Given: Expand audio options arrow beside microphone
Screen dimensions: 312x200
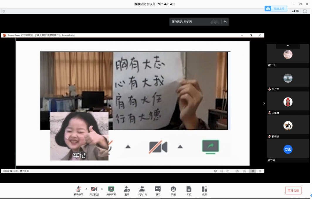Looking at the screenshot, I should click(x=86, y=189).
